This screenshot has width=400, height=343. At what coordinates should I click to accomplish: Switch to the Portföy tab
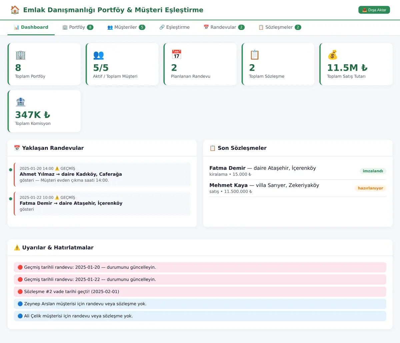point(78,27)
